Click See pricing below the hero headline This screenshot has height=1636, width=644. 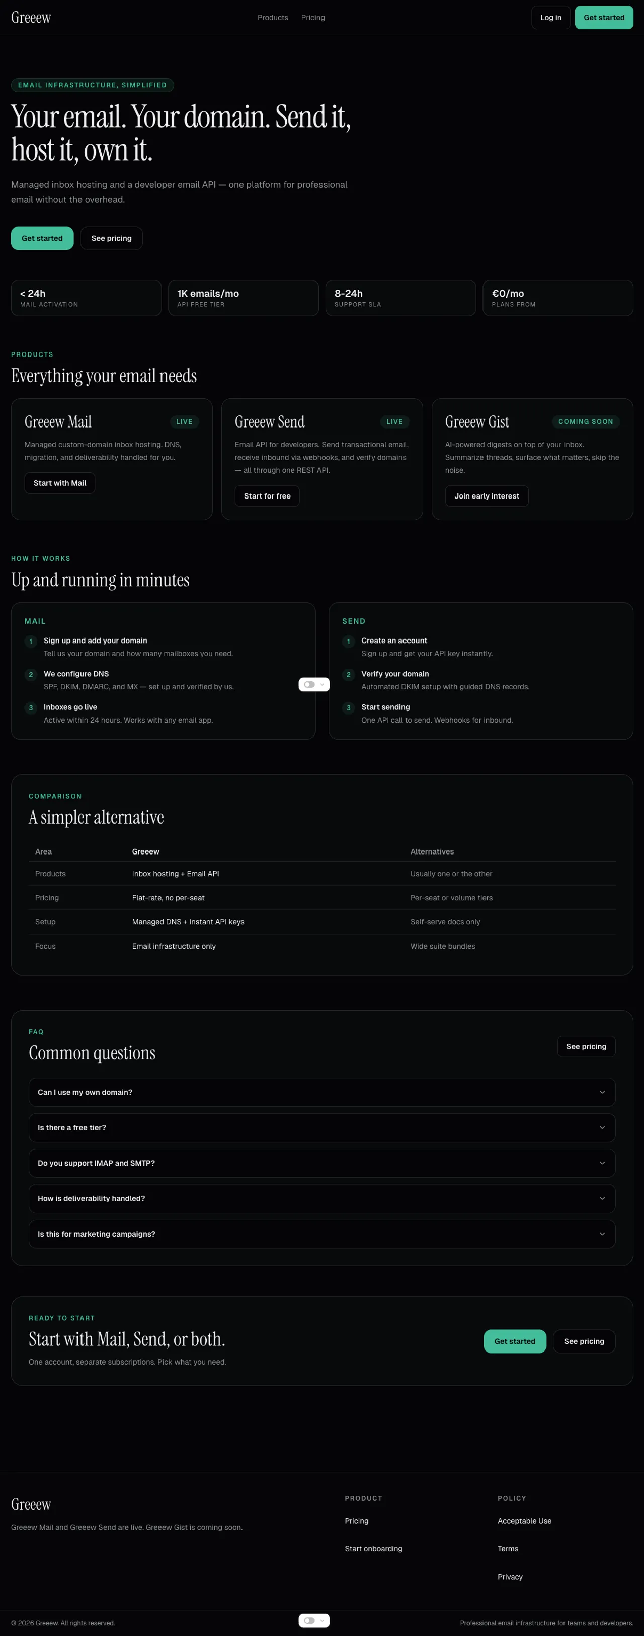point(111,238)
